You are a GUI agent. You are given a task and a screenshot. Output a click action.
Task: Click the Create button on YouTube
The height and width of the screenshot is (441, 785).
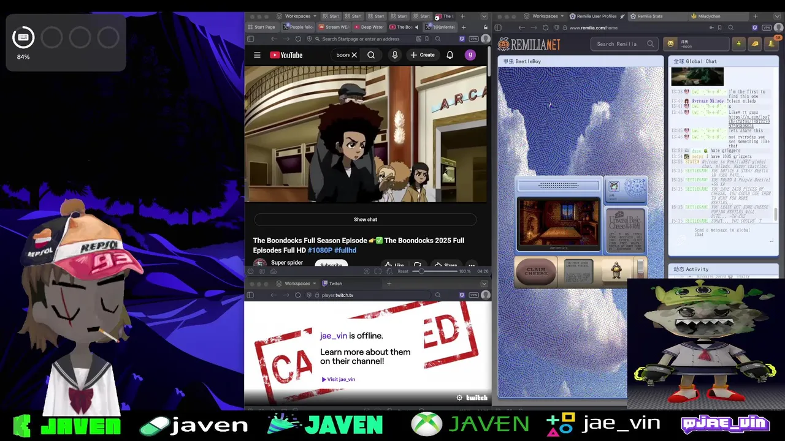pyautogui.click(x=423, y=55)
